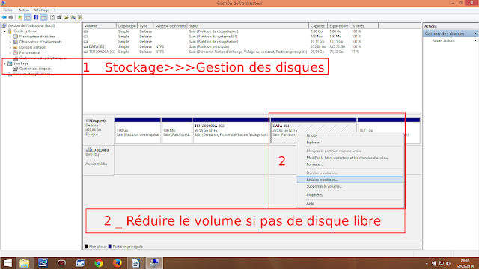
Task: Launch Google Chrome from the taskbar
Action: coord(99,263)
